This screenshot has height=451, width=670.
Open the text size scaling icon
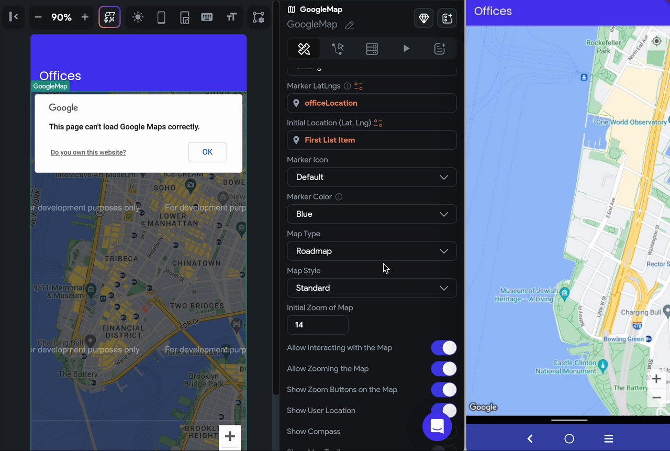[231, 17]
